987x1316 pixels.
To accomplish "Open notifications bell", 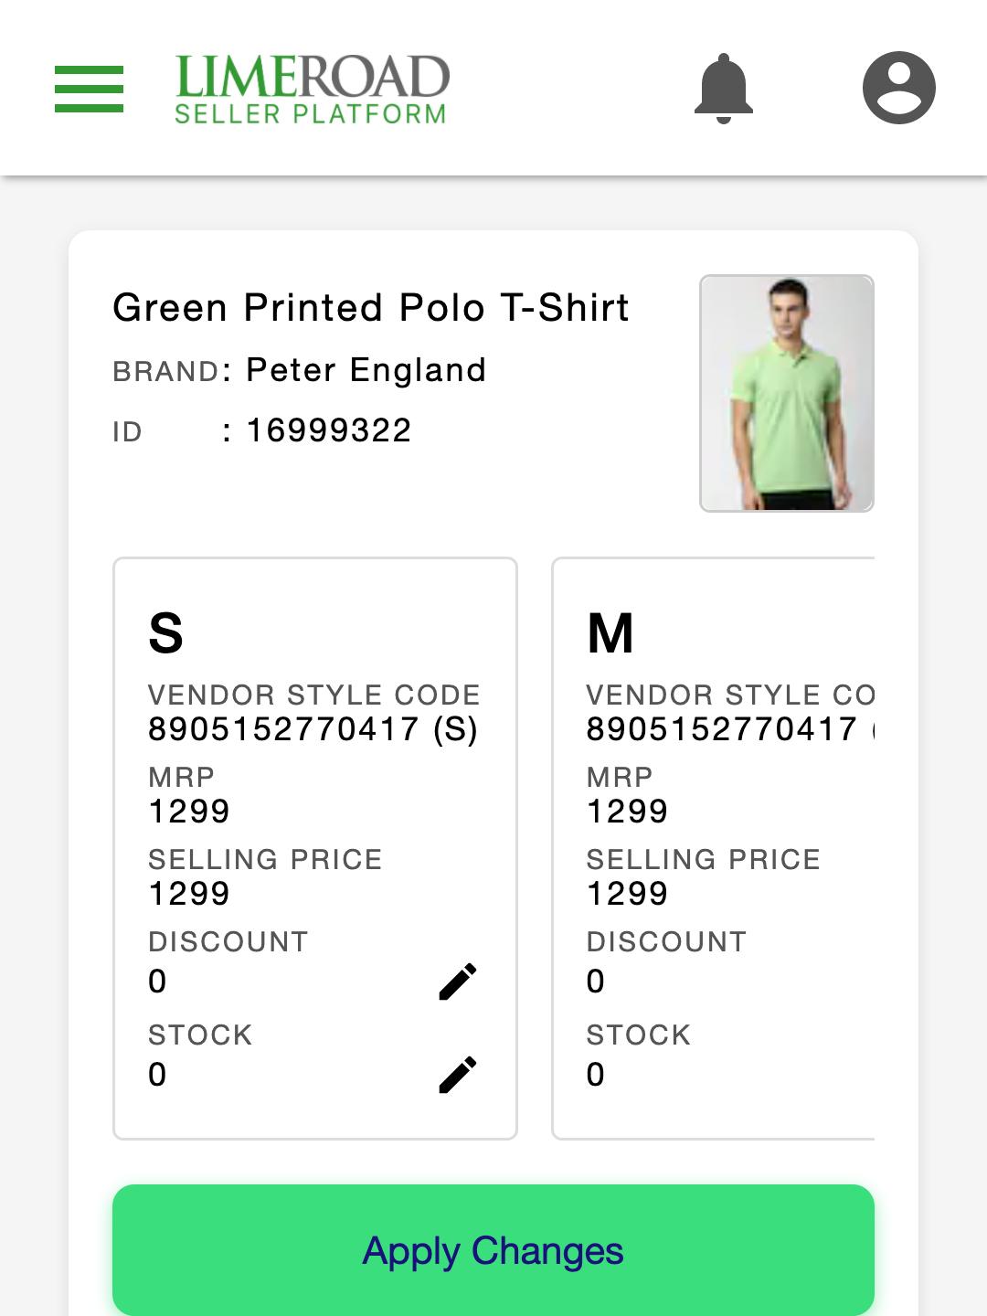I will 723,89.
